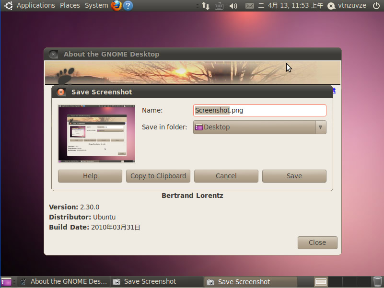Click the workspace switcher first workspace
Image resolution: width=384 pixels, height=288 pixels.
click(x=321, y=282)
